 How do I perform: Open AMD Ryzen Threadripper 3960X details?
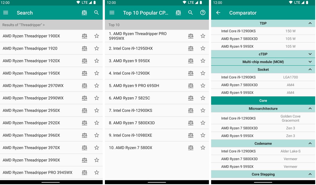point(31,135)
